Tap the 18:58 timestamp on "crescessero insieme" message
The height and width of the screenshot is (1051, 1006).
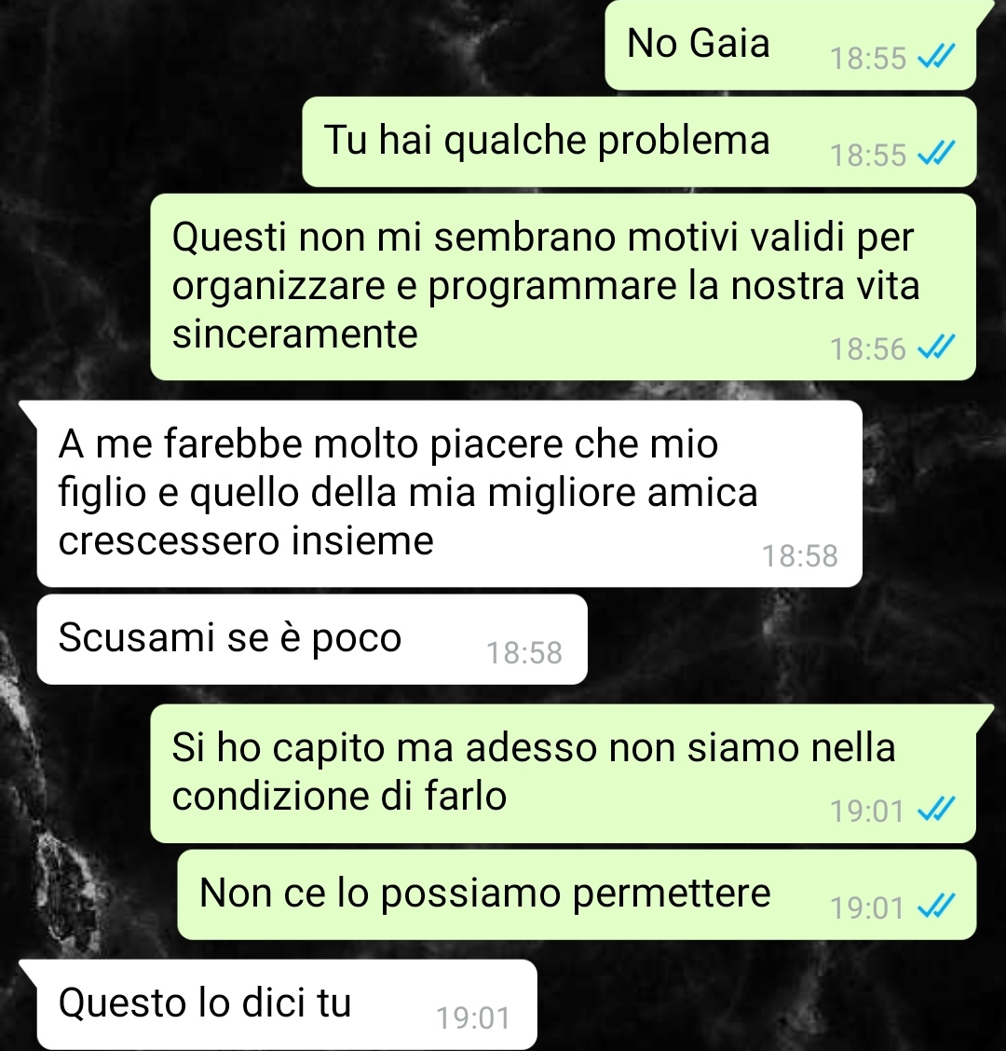[x=800, y=556]
